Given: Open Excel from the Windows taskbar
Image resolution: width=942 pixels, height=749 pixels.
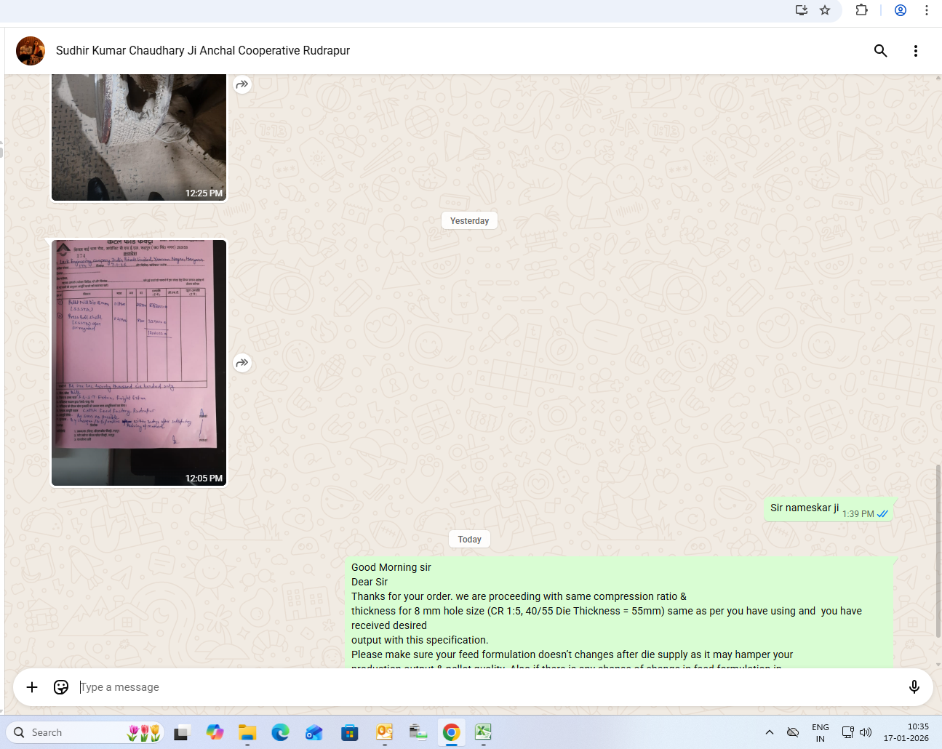Looking at the screenshot, I should (483, 732).
